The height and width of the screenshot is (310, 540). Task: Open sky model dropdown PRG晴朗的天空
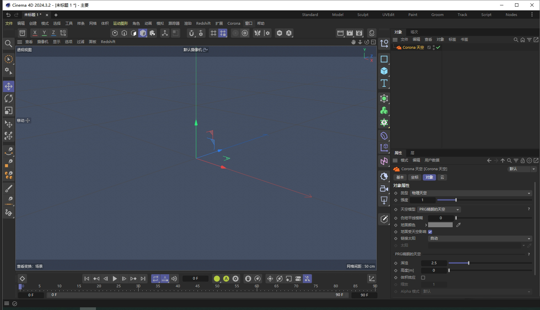439,209
